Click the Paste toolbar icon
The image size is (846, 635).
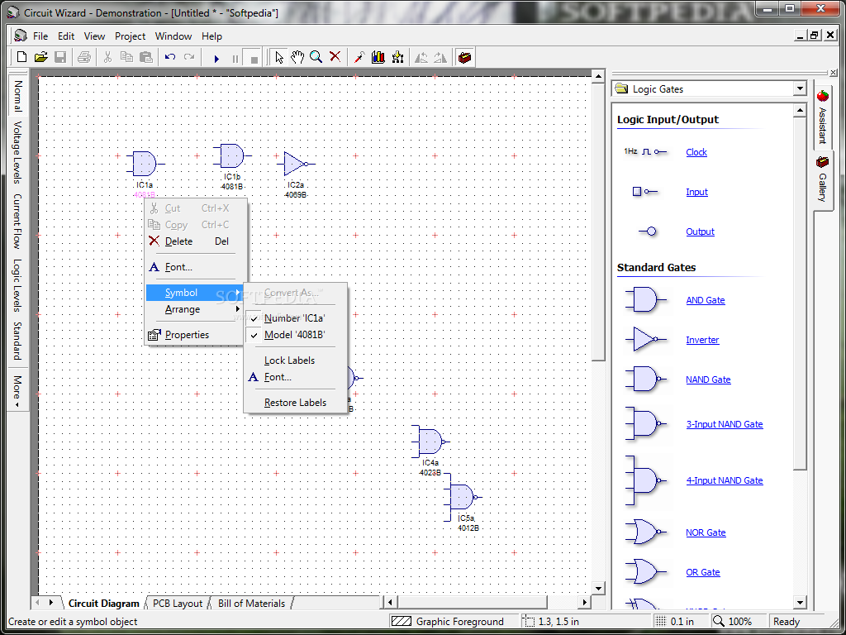click(145, 57)
